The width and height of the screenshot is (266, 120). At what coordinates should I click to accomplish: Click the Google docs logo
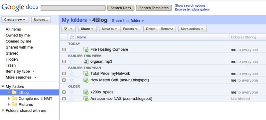[x=20, y=7]
